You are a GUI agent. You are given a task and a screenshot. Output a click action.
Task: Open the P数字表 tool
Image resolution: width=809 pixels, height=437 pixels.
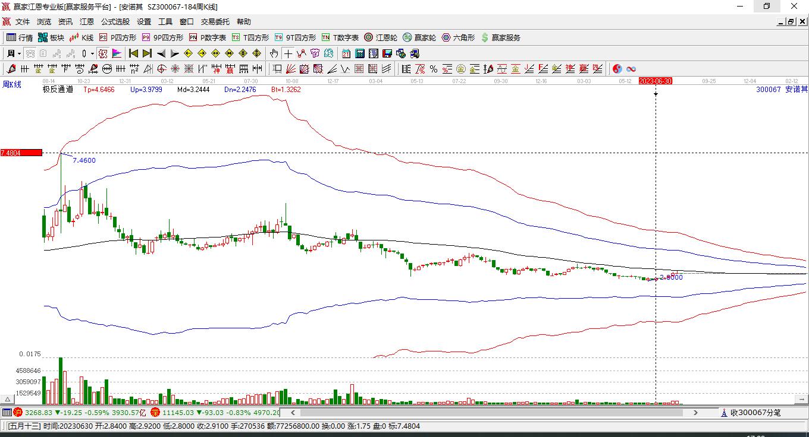[x=208, y=37]
